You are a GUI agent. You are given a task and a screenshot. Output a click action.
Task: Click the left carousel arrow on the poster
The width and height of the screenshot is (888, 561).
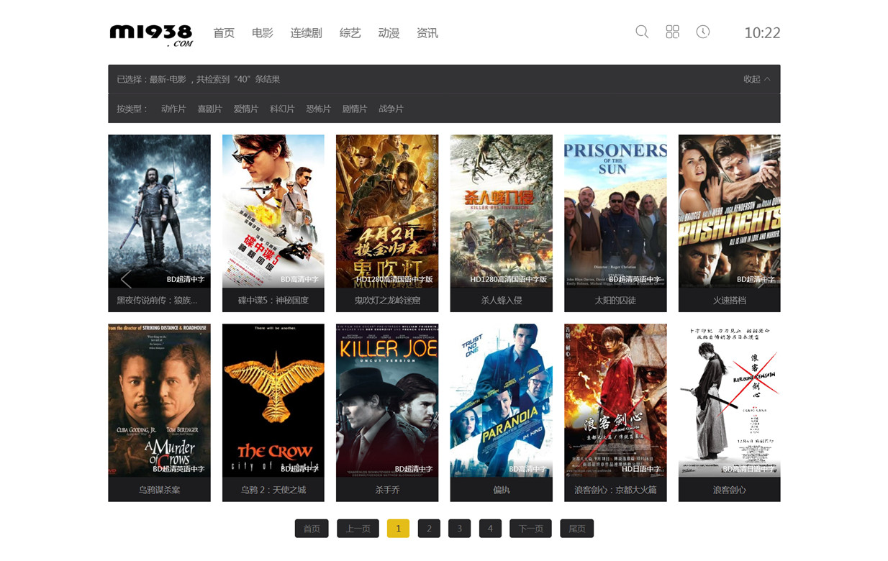126,279
